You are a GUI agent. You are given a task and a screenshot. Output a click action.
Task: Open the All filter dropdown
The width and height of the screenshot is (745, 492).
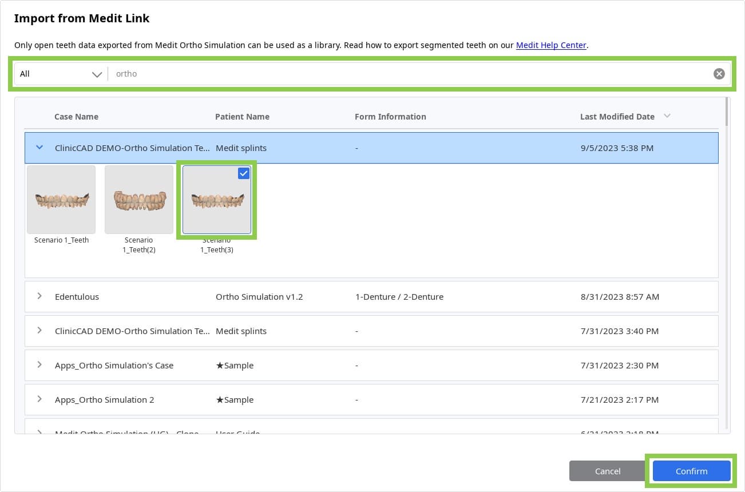(x=60, y=74)
